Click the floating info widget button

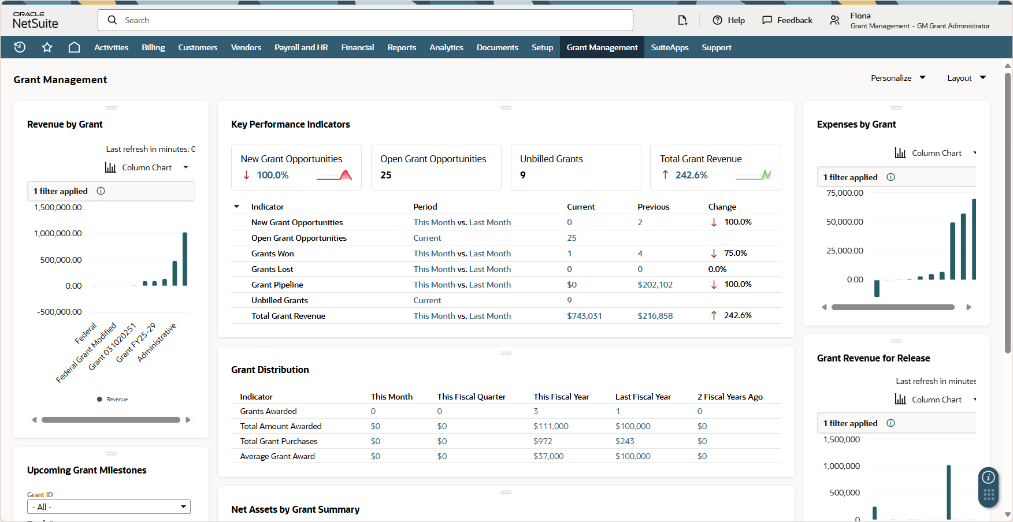click(x=988, y=478)
